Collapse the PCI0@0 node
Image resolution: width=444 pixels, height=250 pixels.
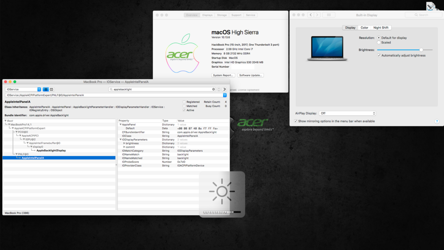(16, 132)
